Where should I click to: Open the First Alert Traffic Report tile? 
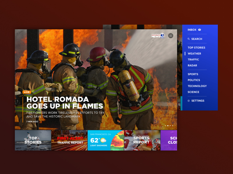69,140
